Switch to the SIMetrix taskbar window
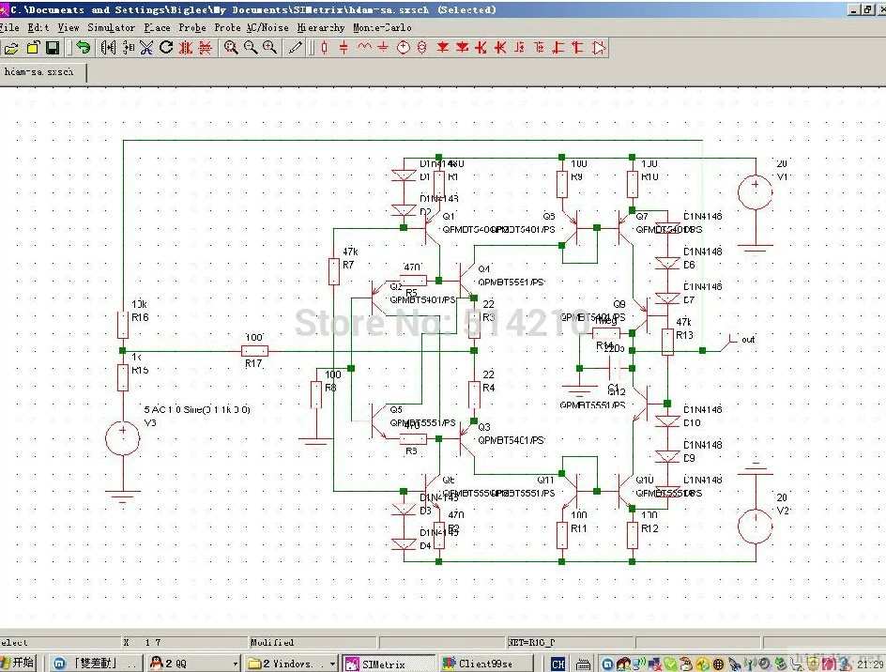886x672 pixels. click(389, 664)
